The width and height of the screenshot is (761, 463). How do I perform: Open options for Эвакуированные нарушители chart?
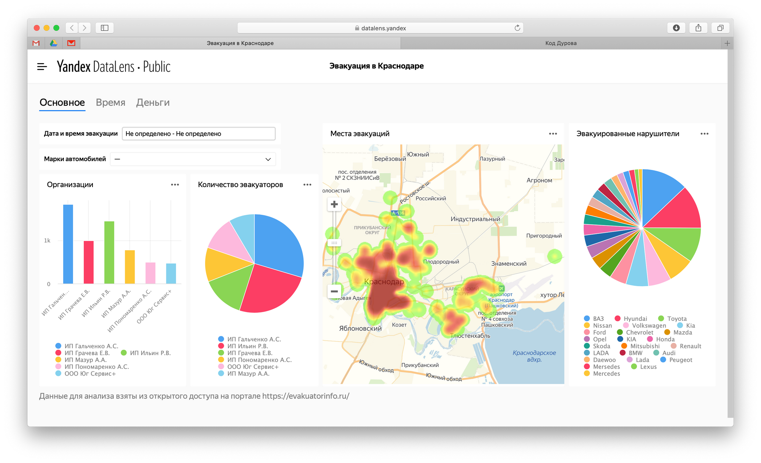[x=704, y=134]
